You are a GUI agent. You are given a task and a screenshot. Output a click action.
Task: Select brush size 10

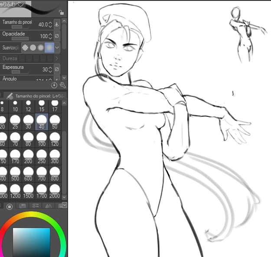pyautogui.click(x=15, y=106)
